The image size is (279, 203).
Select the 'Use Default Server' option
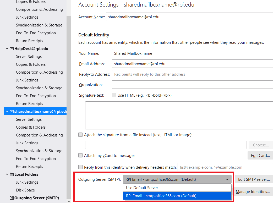pyautogui.click(x=177, y=188)
